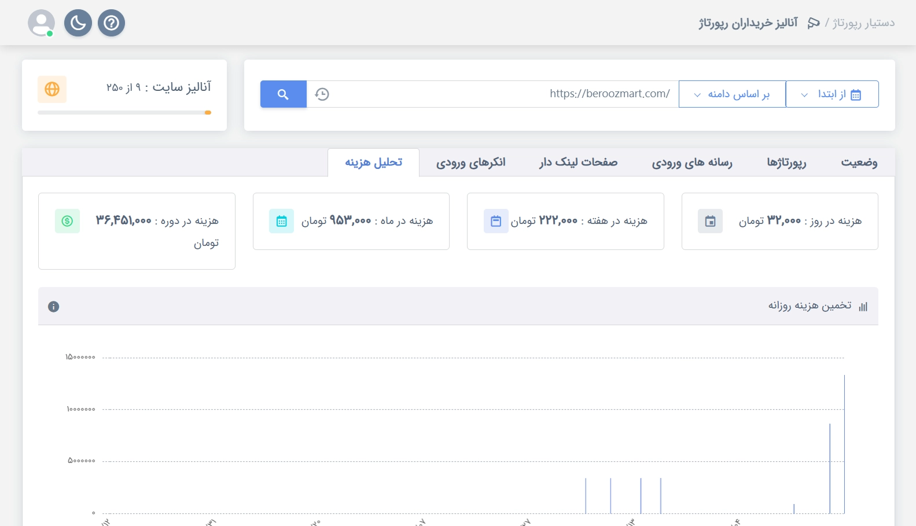Open the 'بر اساس دامنه' dropdown
The height and width of the screenshot is (526, 916).
point(732,94)
